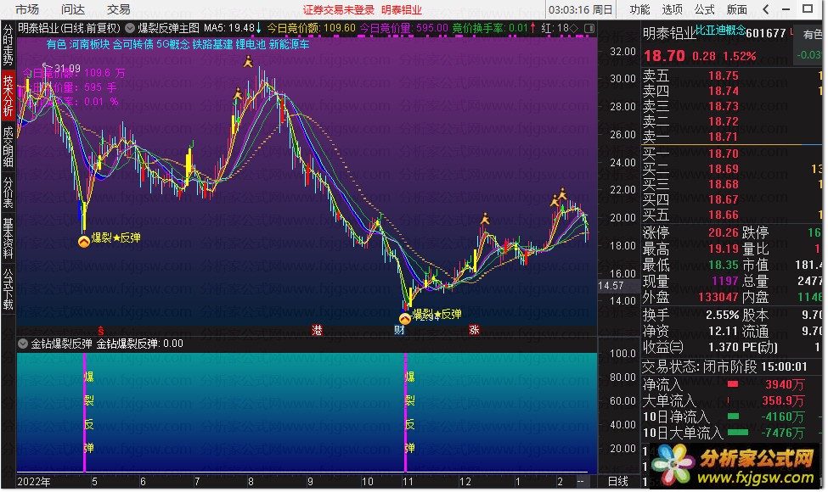This screenshot has width=828, height=492.
Task: Click 买五 price 18.66
Action: [x=724, y=215]
